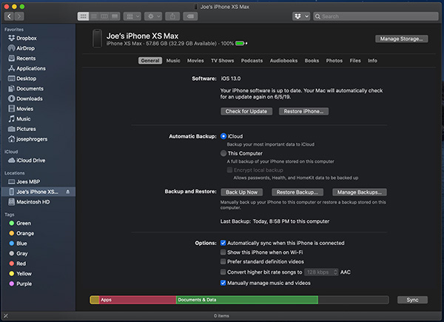This screenshot has height=322, width=444.
Task: Open the group-by arrangement dropdown
Action: tap(132, 16)
